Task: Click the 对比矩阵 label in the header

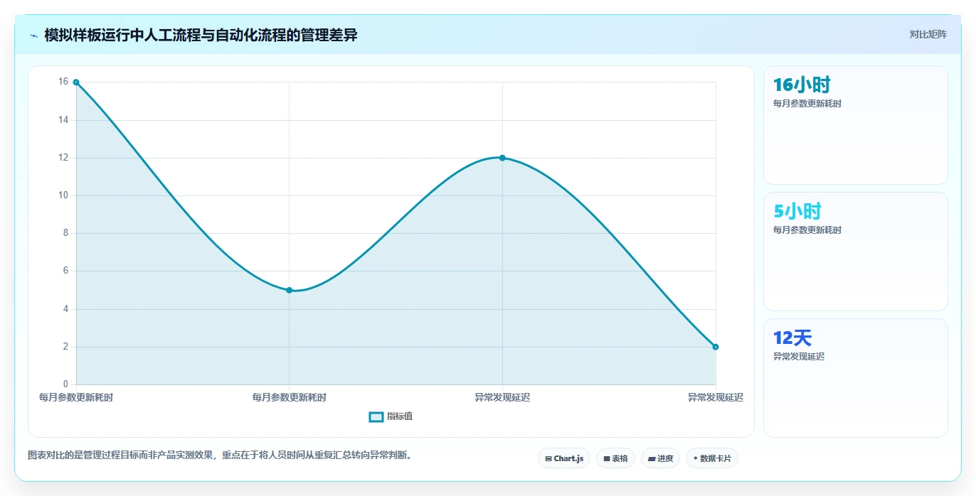Action: click(x=928, y=35)
